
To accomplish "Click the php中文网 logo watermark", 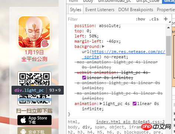I will pyautogui.click(x=156, y=127).
